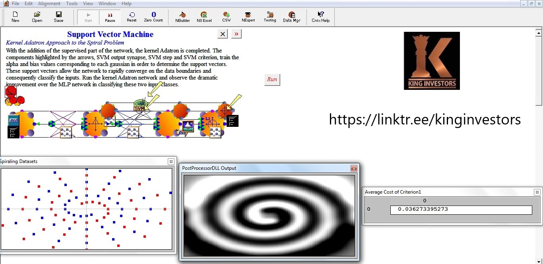The height and width of the screenshot is (264, 543).
Task: Open NExpert from the toolbar
Action: click(248, 17)
